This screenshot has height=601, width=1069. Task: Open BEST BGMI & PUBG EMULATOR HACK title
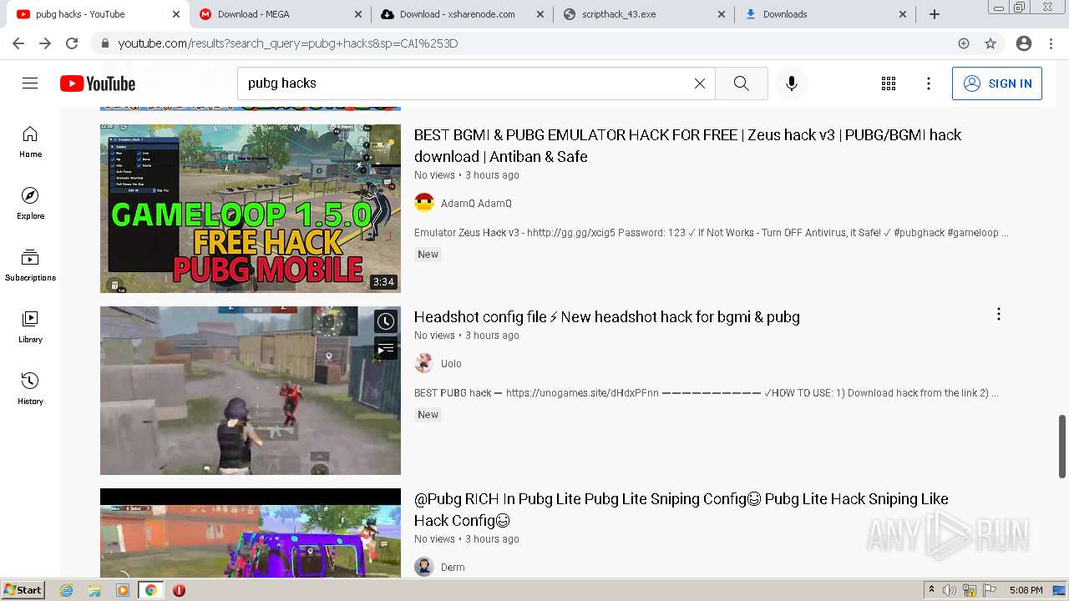pyautogui.click(x=687, y=145)
